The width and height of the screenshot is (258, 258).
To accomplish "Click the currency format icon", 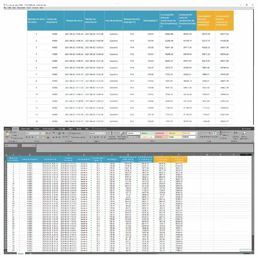I will [90, 137].
